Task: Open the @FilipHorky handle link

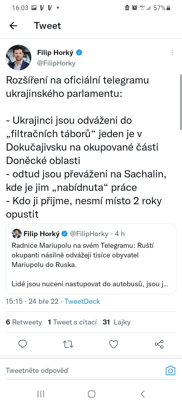Action: (56, 63)
